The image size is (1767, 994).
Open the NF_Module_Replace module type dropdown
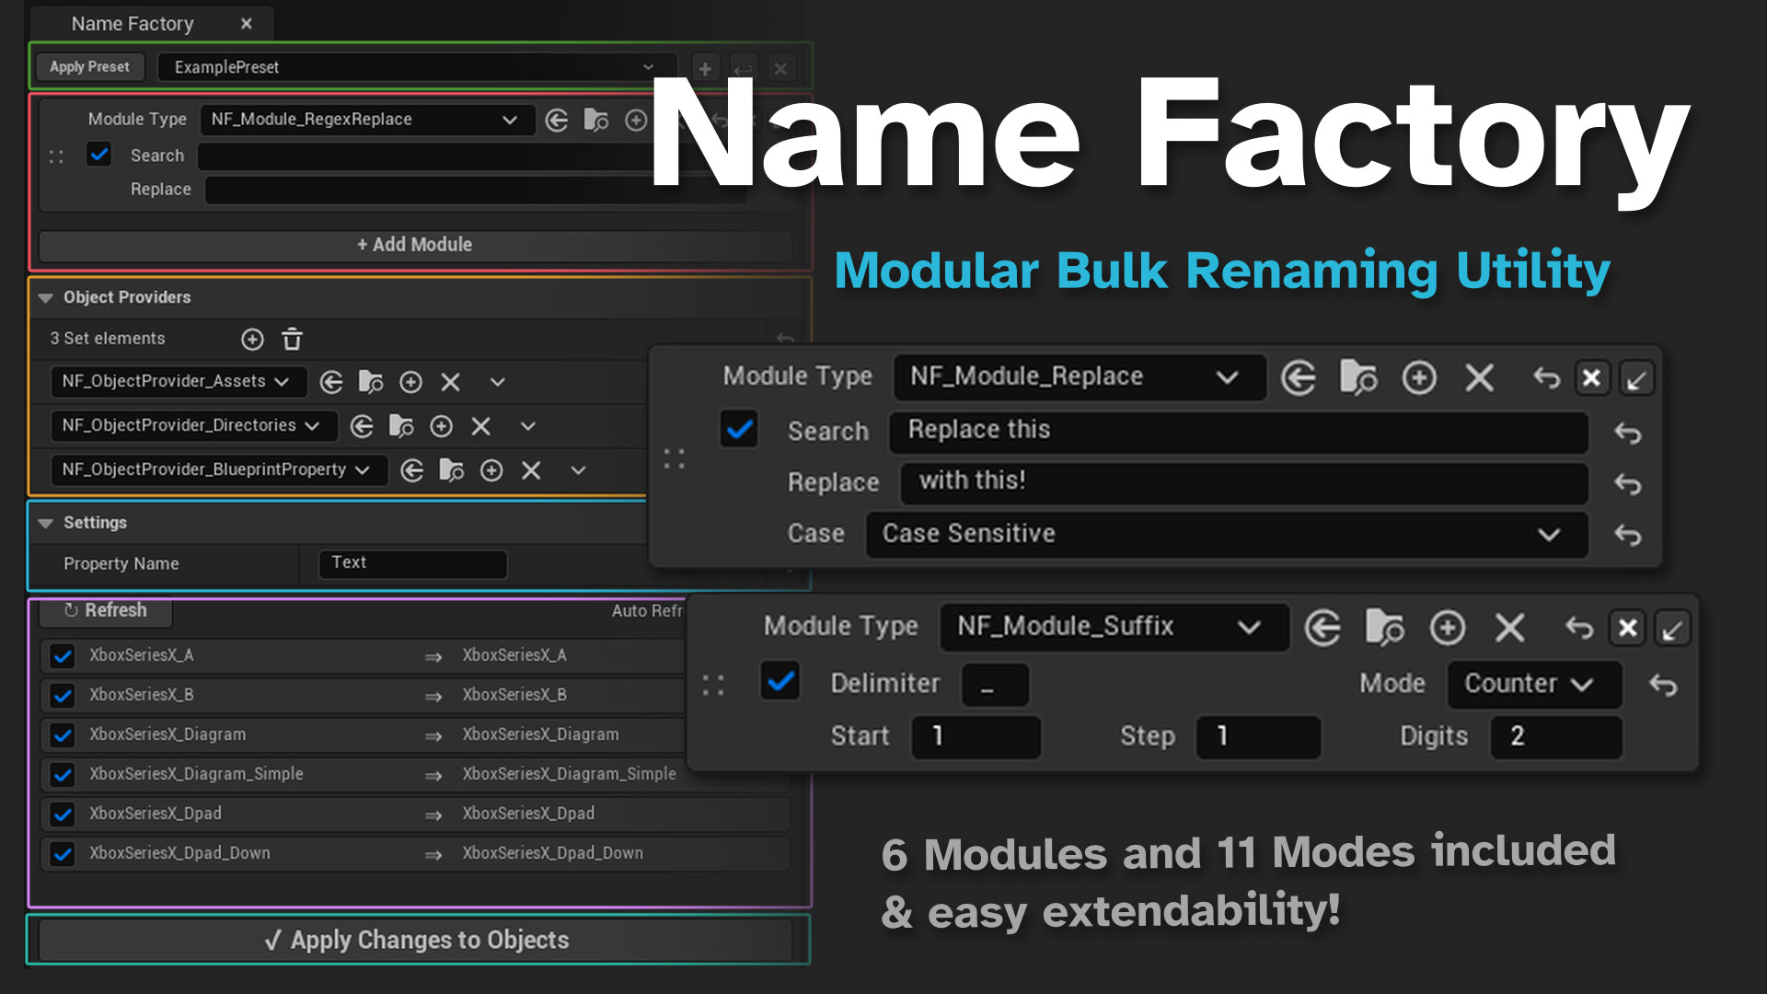tap(1080, 376)
